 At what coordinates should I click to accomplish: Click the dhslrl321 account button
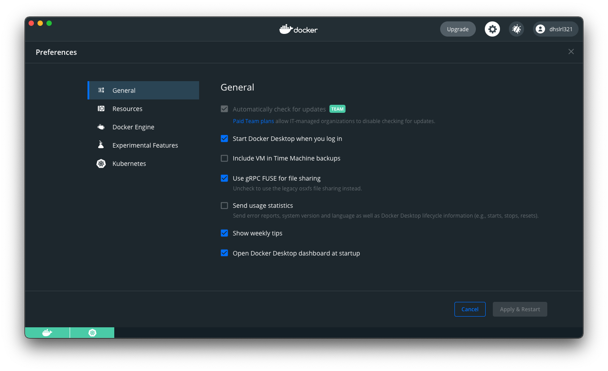(556, 29)
